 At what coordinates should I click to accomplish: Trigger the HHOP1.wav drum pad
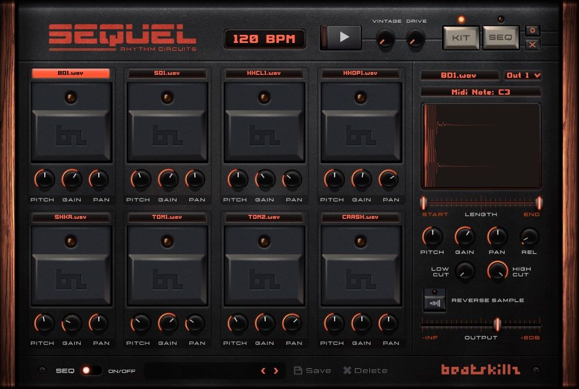click(361, 123)
